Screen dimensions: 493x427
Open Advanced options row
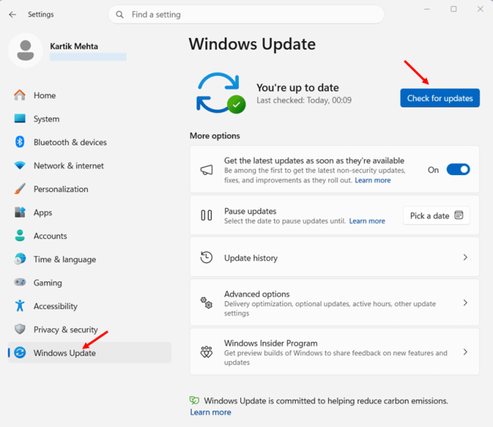pos(334,303)
